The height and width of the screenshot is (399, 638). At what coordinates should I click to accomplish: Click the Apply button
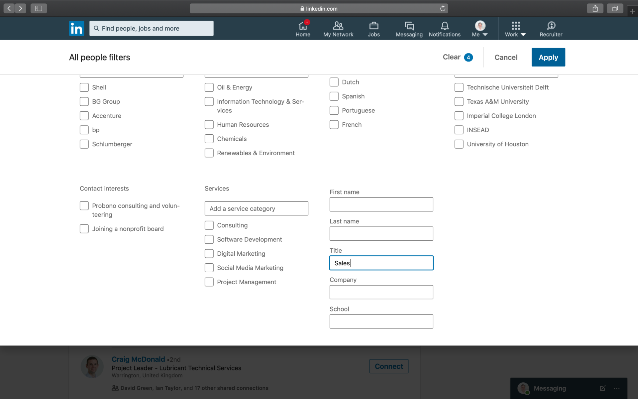point(548,57)
